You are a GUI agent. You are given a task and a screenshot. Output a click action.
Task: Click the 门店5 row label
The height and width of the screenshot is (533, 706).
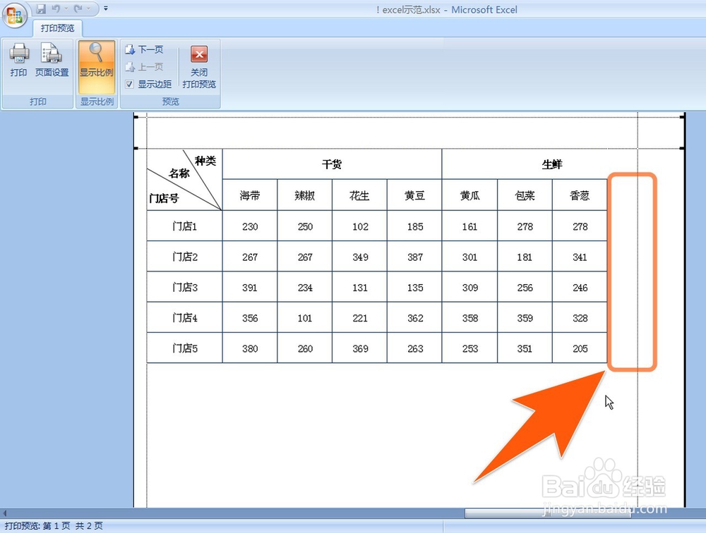click(x=184, y=348)
